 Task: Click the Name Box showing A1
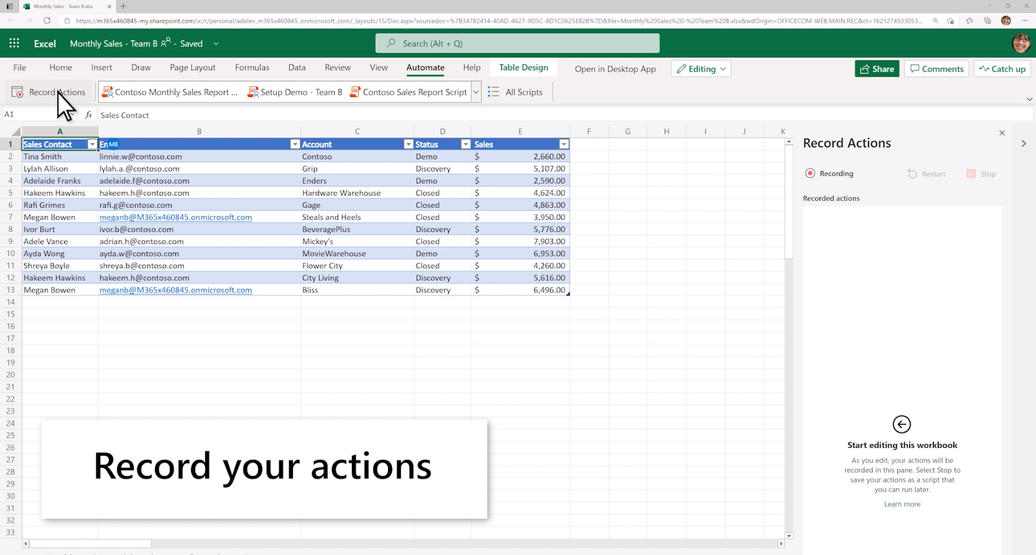click(39, 114)
